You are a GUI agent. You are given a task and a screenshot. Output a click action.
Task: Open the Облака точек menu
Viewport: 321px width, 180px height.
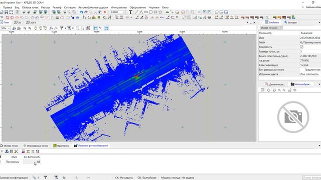[30, 7]
